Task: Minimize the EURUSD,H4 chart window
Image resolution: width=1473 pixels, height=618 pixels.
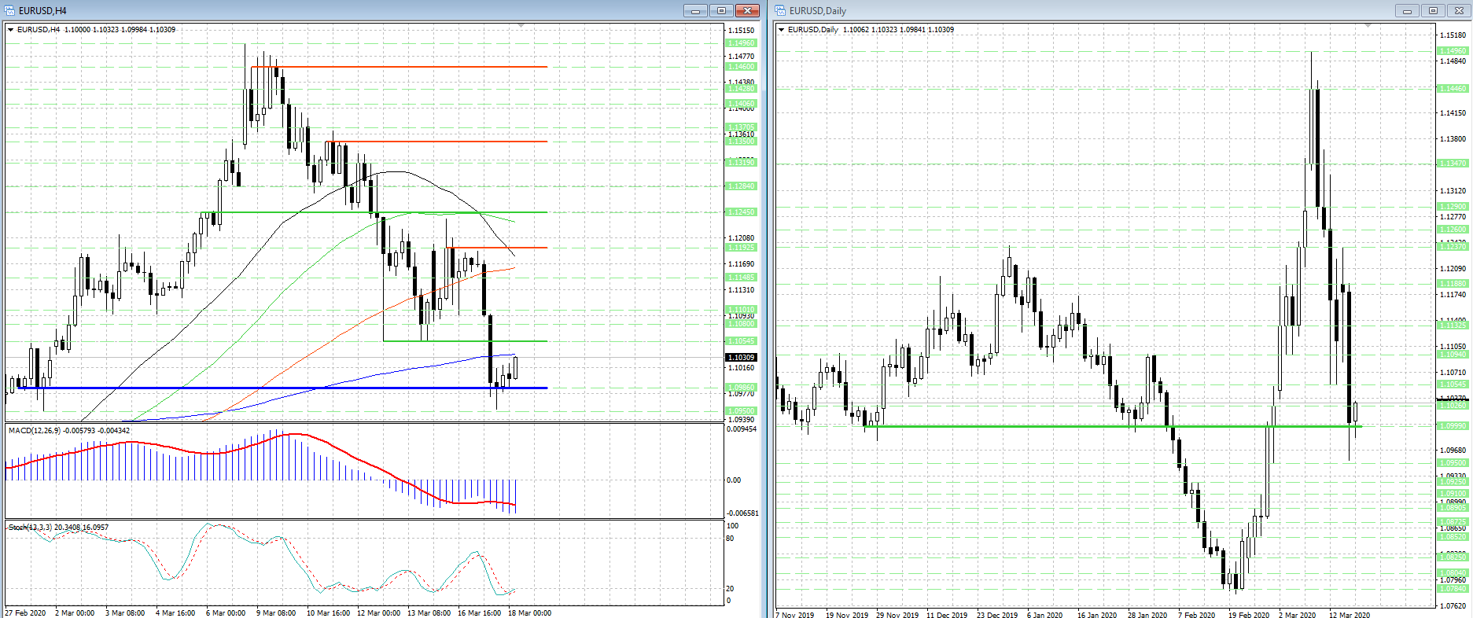Action: (695, 10)
